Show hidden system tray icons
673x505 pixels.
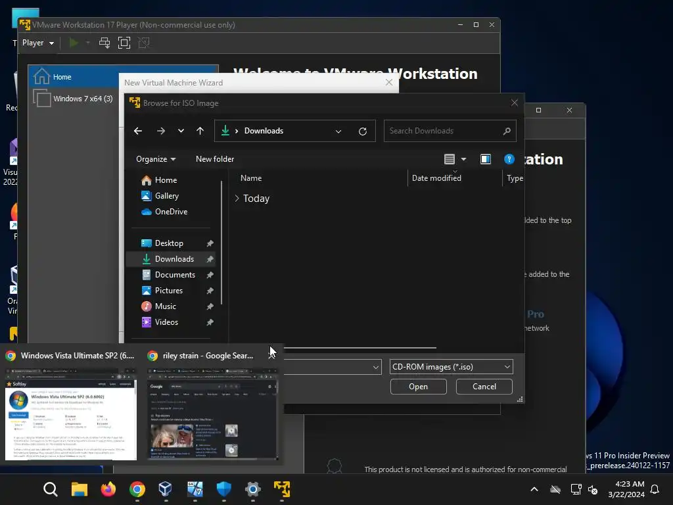click(x=534, y=489)
